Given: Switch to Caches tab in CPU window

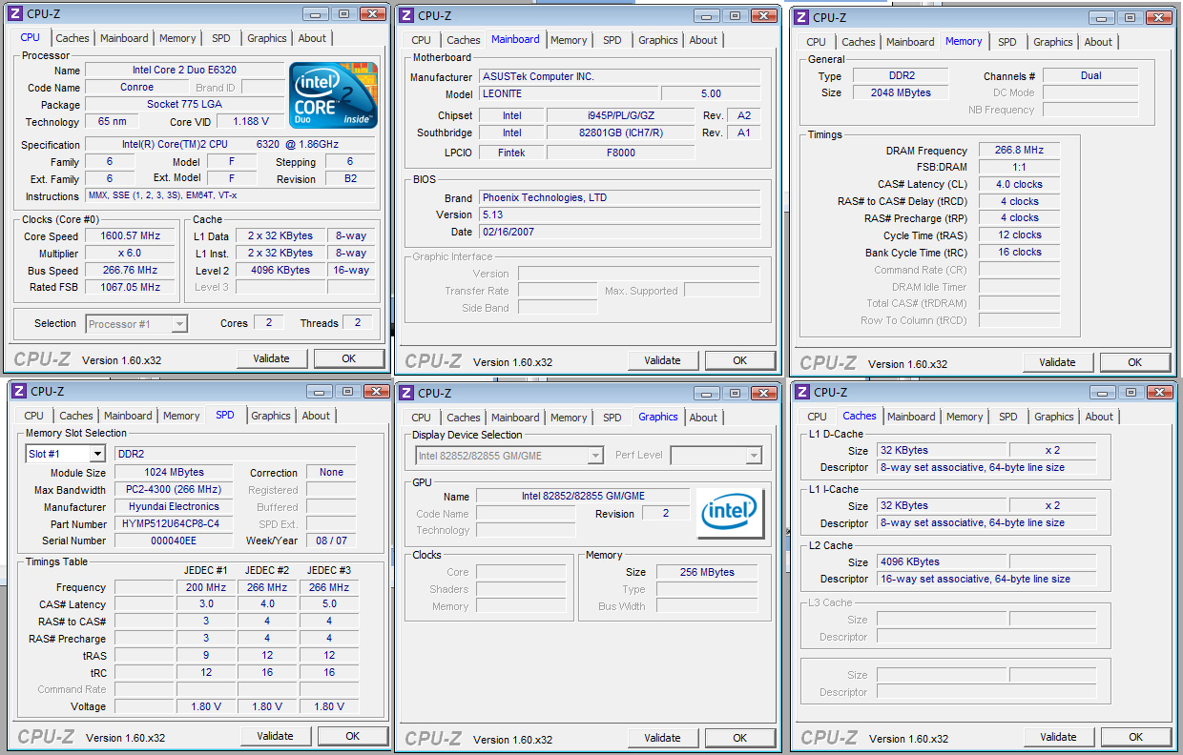Looking at the screenshot, I should point(72,38).
